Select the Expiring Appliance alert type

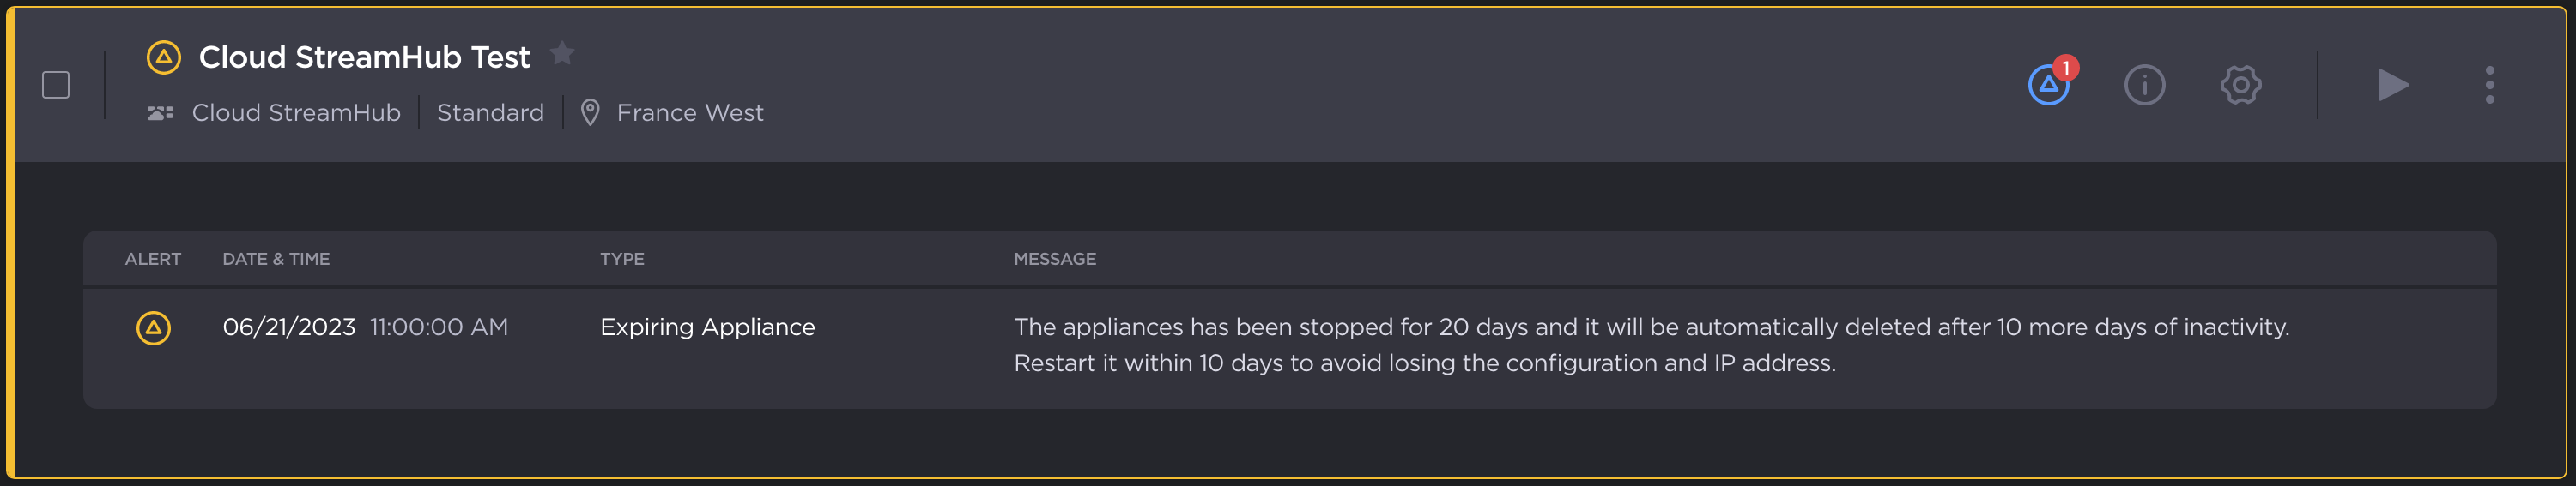click(x=707, y=327)
